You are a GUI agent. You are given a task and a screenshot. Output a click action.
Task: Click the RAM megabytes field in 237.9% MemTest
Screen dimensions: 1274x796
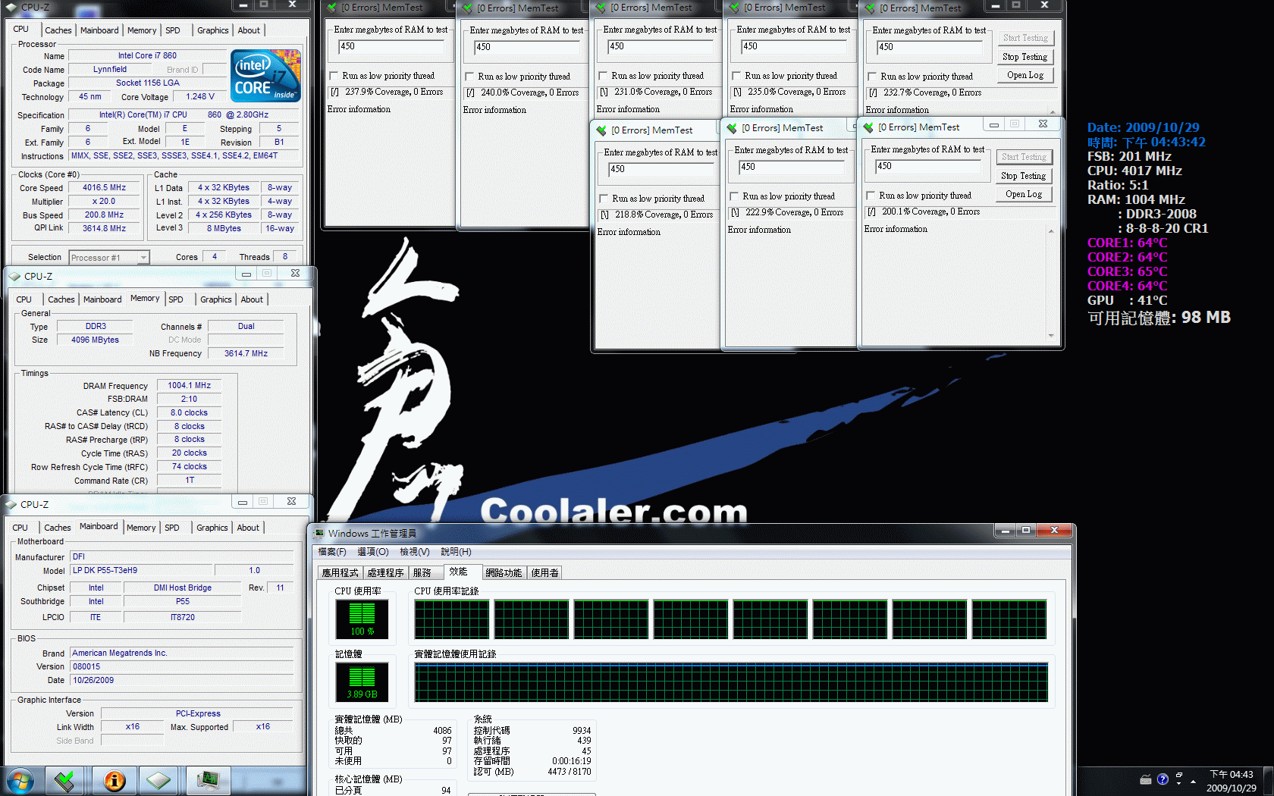coord(393,46)
